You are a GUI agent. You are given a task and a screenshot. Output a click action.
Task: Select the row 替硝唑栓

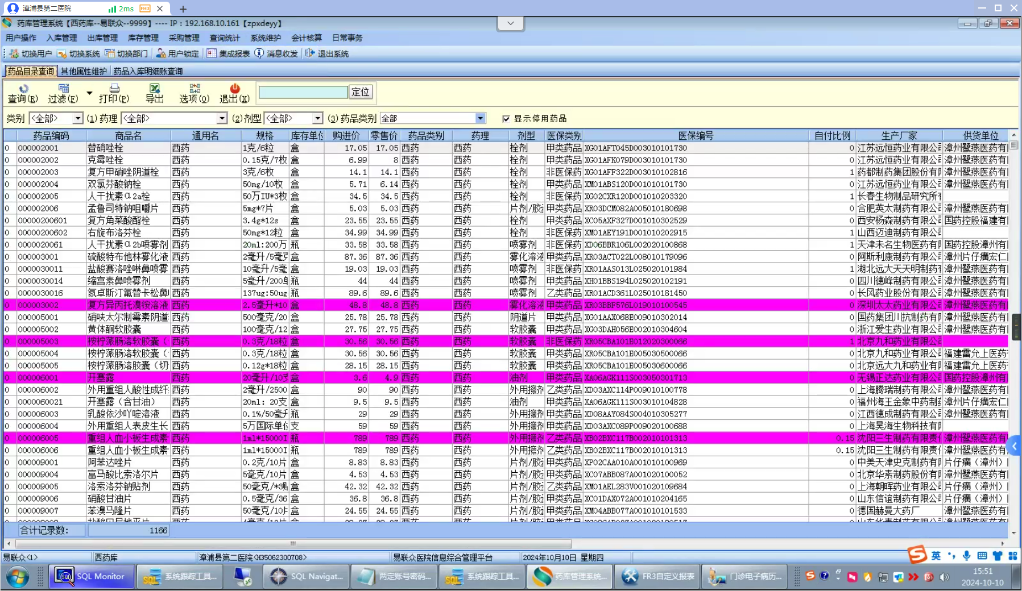click(506, 148)
